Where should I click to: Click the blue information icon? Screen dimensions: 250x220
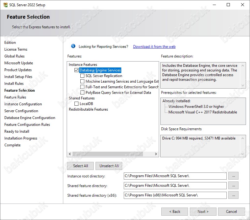(x=73, y=46)
